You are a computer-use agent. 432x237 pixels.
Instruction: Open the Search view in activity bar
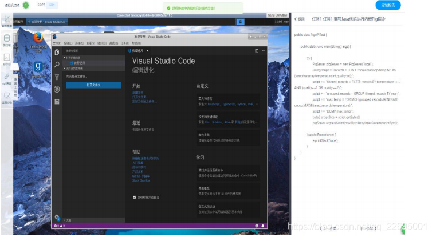(57, 65)
